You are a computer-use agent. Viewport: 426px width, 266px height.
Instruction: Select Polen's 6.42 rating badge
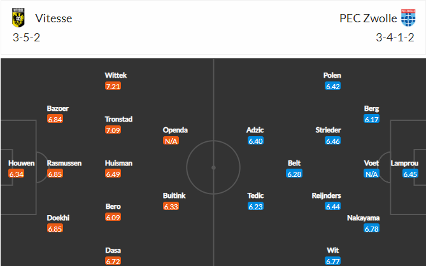point(333,86)
